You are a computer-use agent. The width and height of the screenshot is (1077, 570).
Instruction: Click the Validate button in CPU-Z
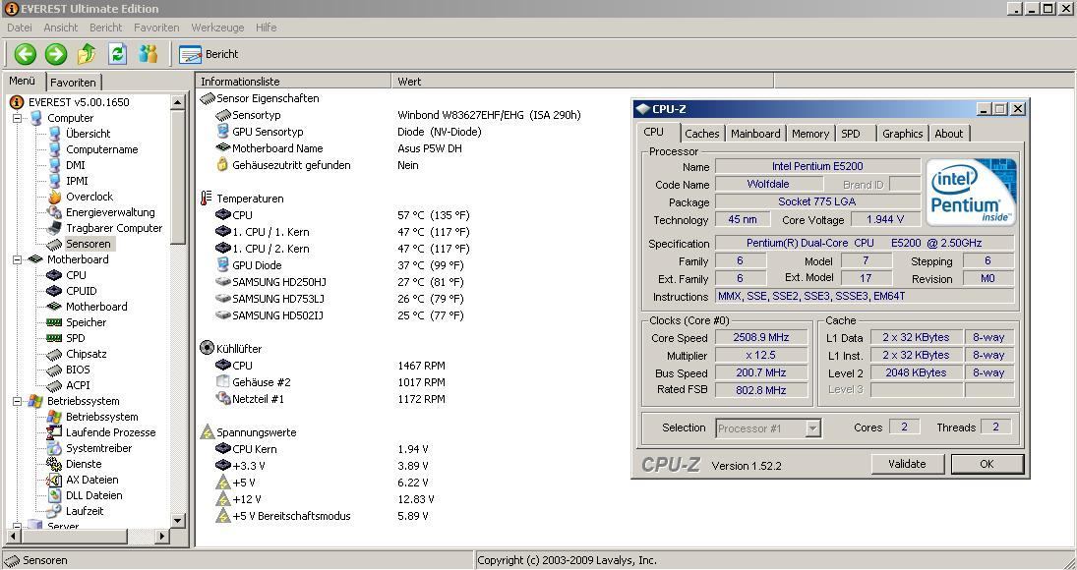pos(908,465)
